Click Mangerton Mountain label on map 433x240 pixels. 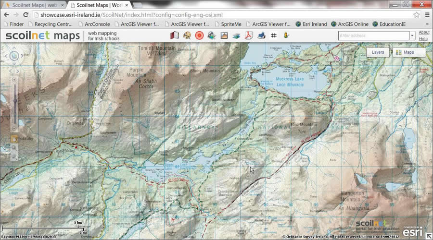tap(352, 196)
